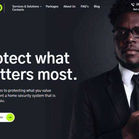
Task: Click the man's eyeglasses in hero photo
Action: pyautogui.click(x=126, y=33)
